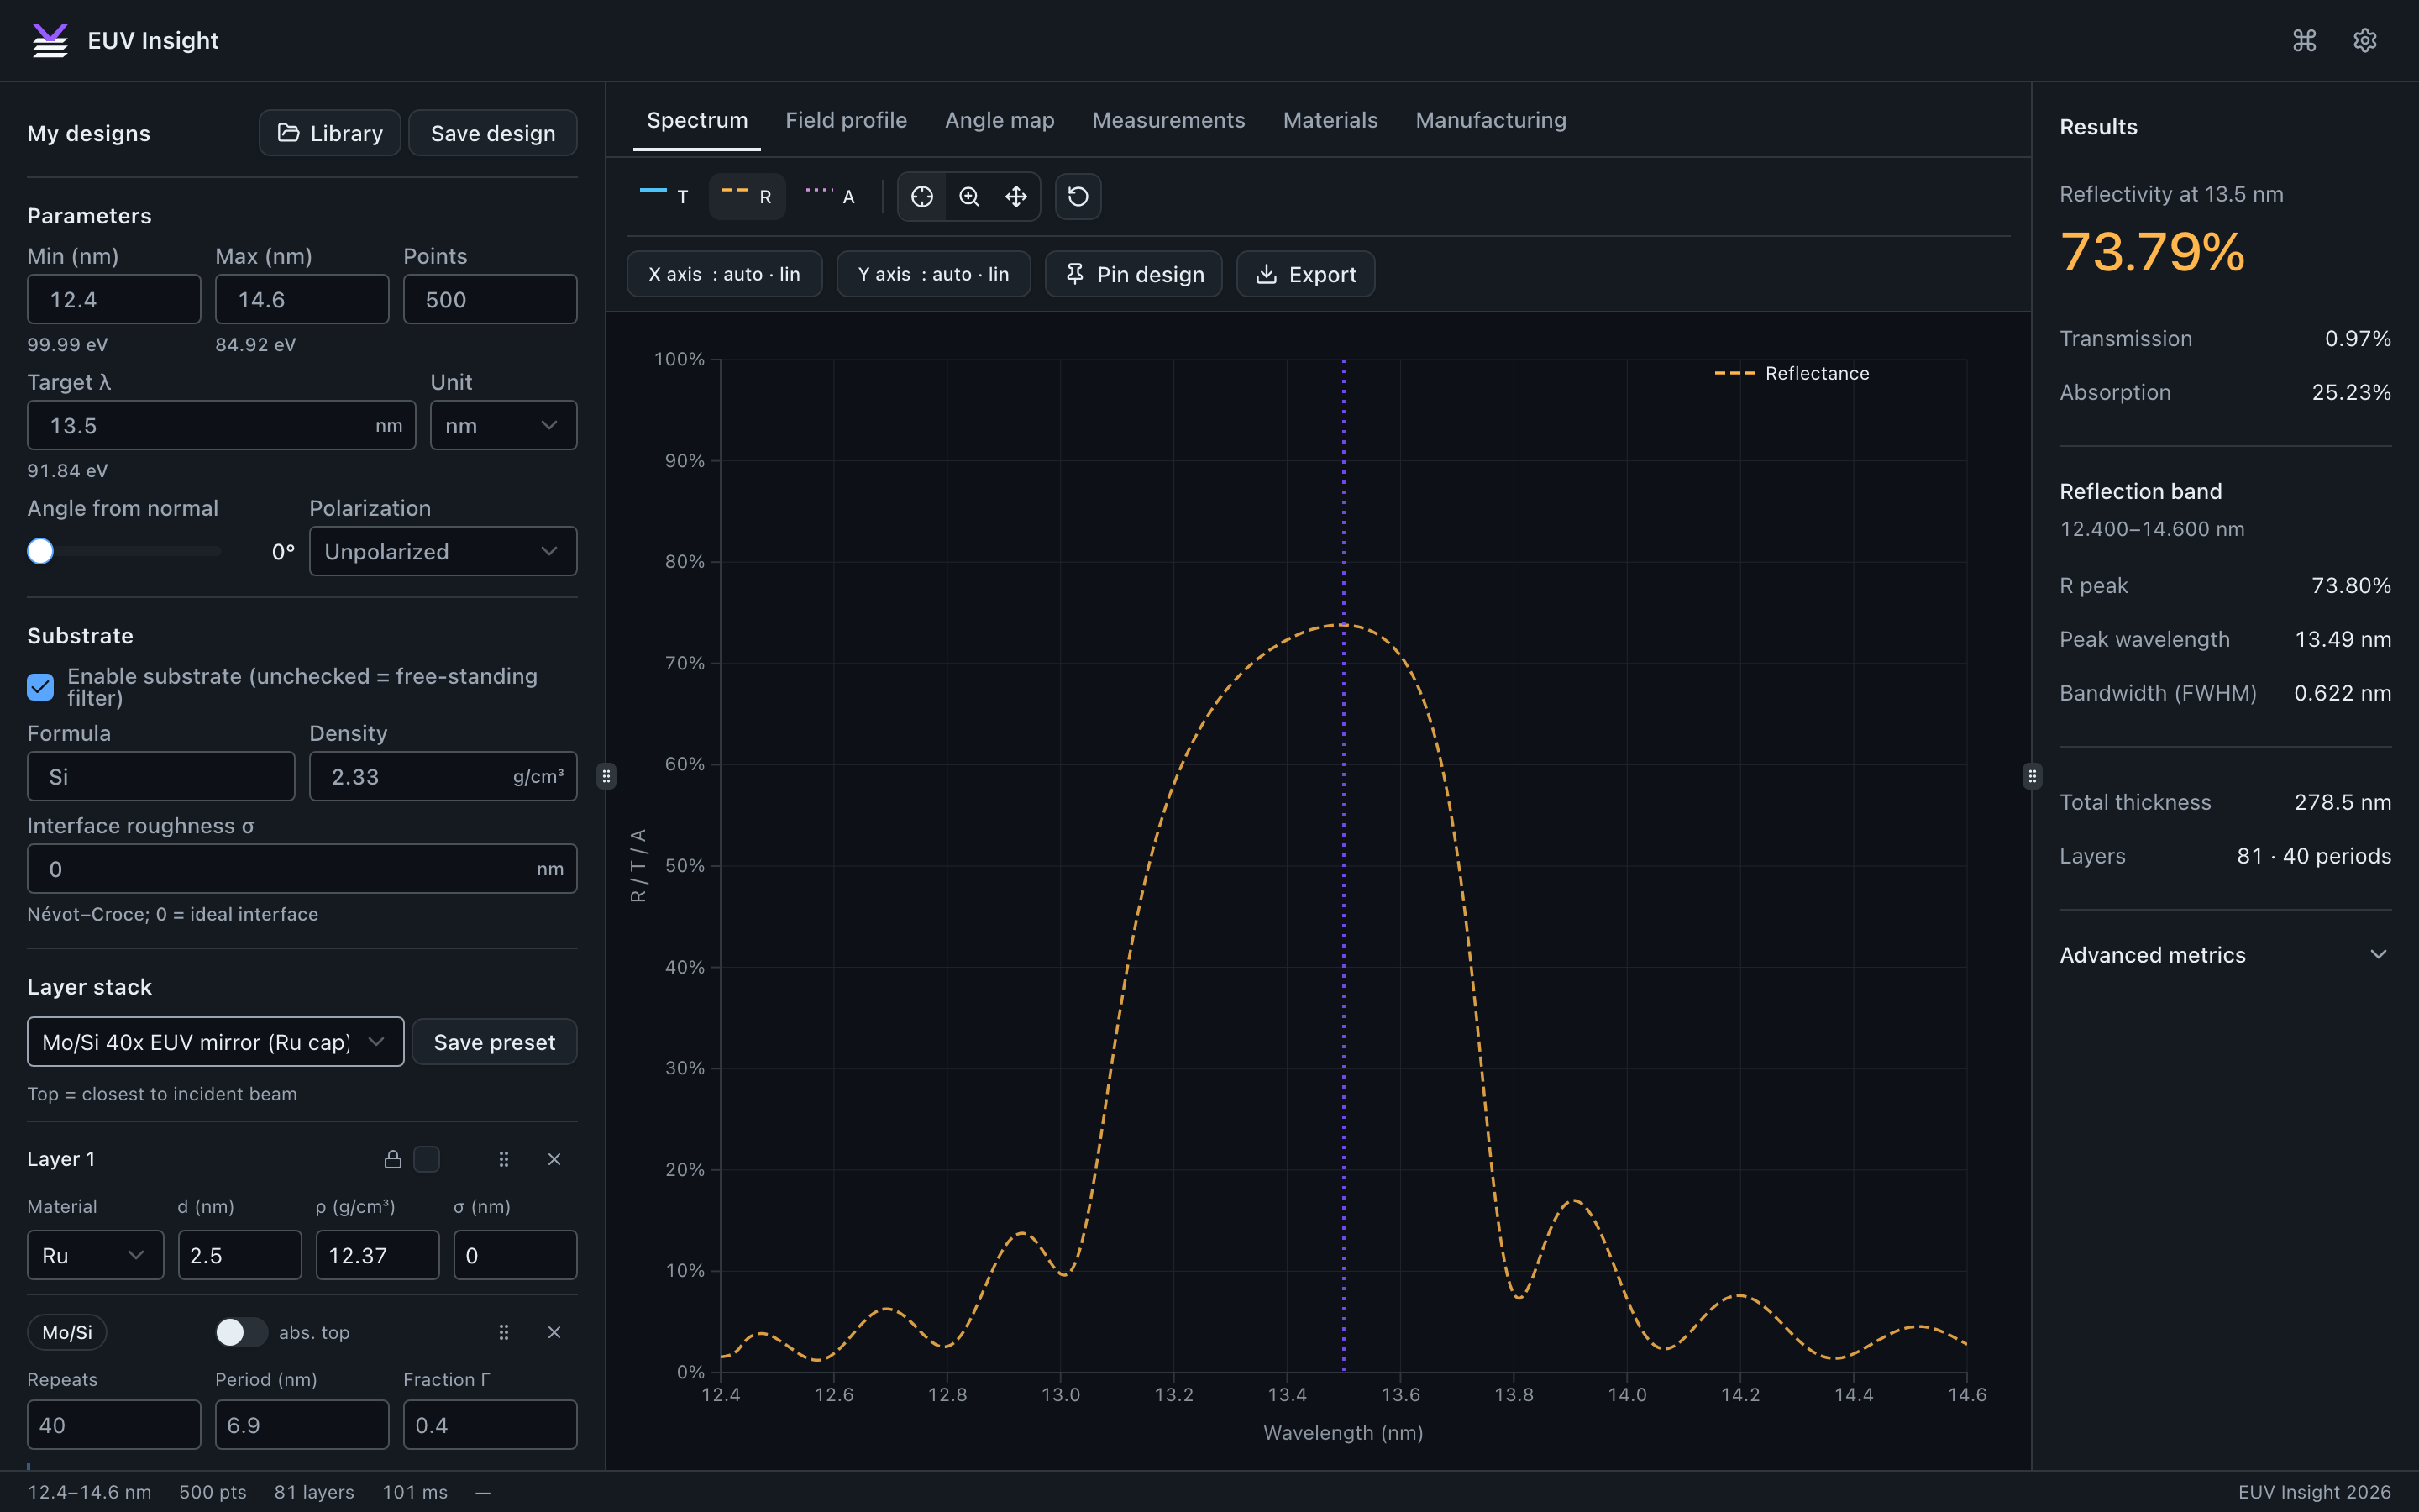The height and width of the screenshot is (1512, 2419).
Task: Switch to the Manufacturing tab
Action: (1490, 120)
